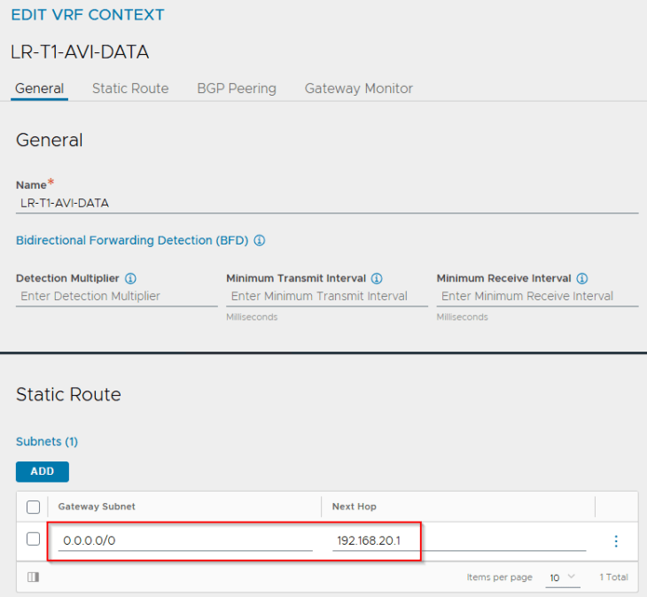Select all static routes header checkbox
Image resolution: width=647 pixels, height=597 pixels.
click(33, 507)
